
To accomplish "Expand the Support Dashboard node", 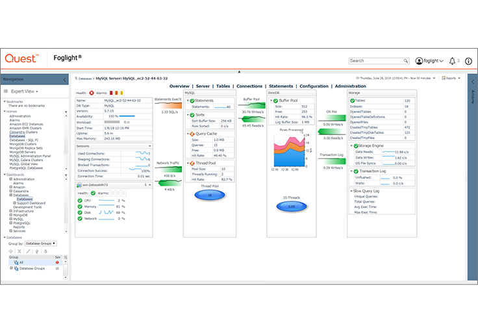I will point(14,203).
